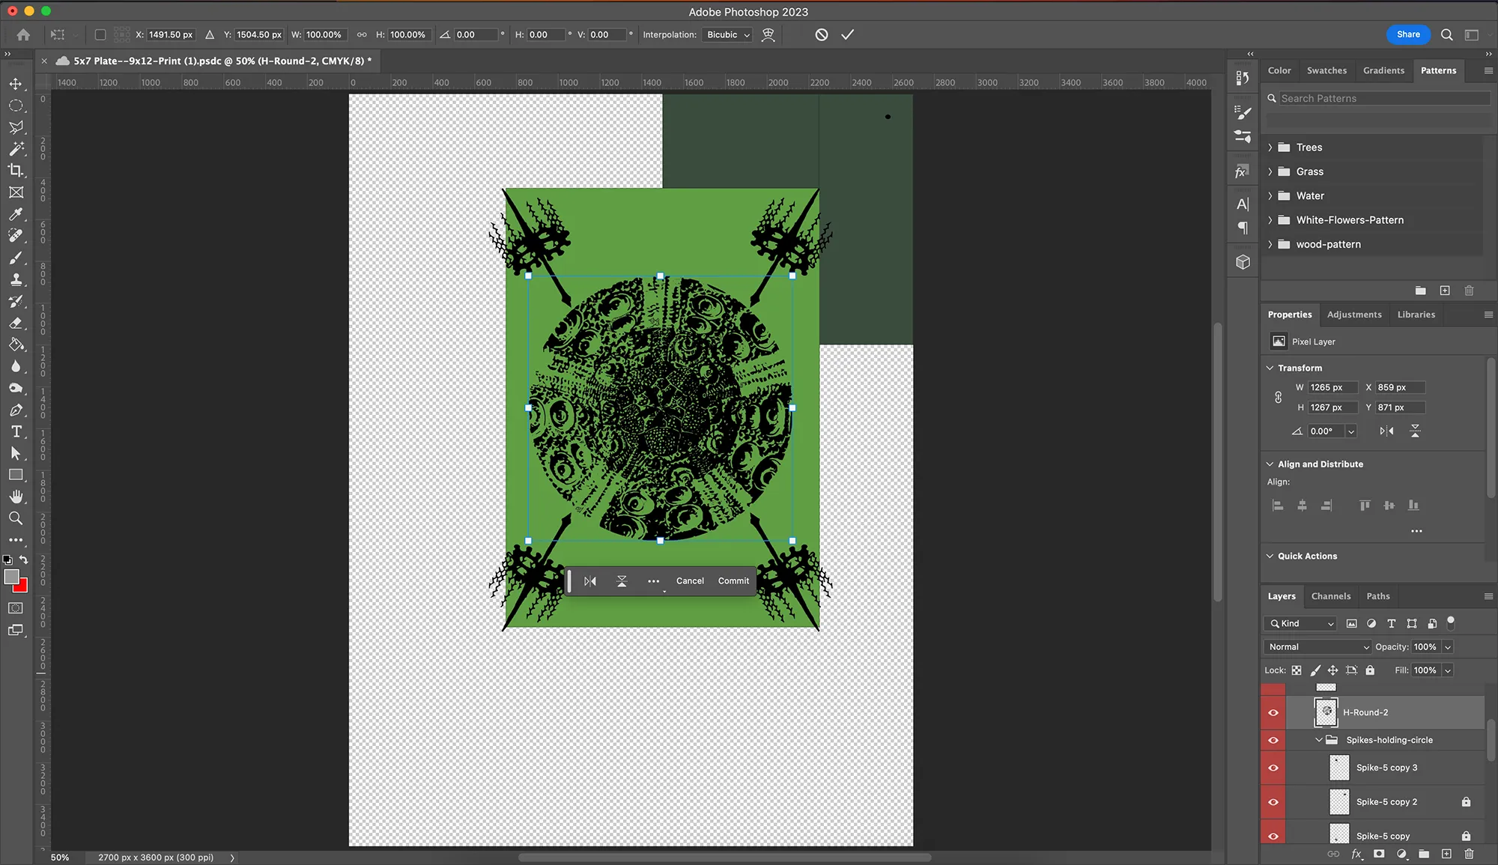Add a layer style via fx icon
The image size is (1498, 865).
[x=1356, y=854]
